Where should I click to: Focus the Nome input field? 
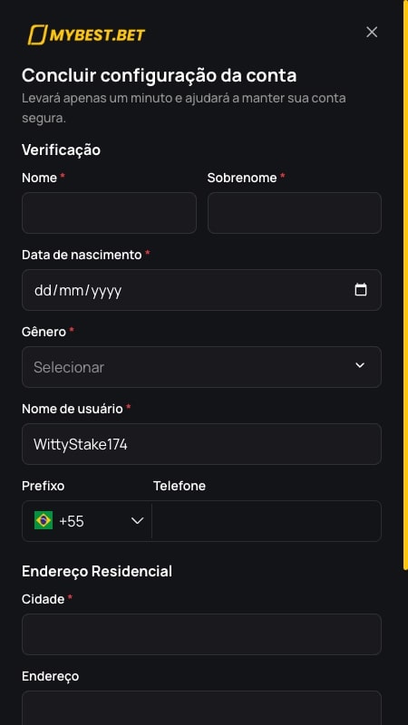point(109,213)
